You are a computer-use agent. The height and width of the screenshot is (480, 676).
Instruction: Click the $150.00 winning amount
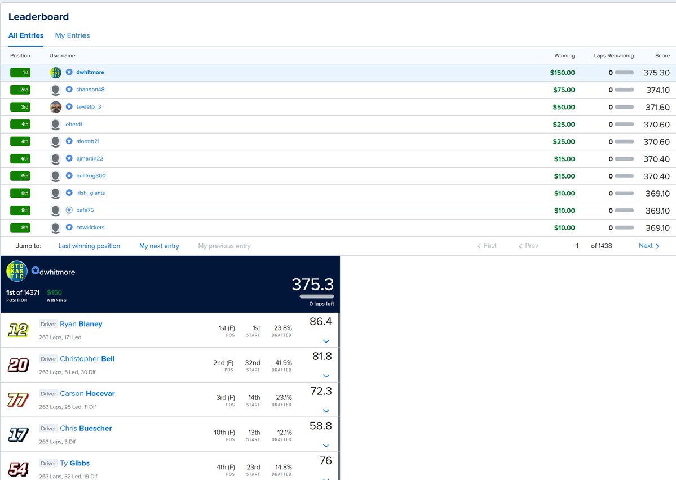pyautogui.click(x=562, y=73)
